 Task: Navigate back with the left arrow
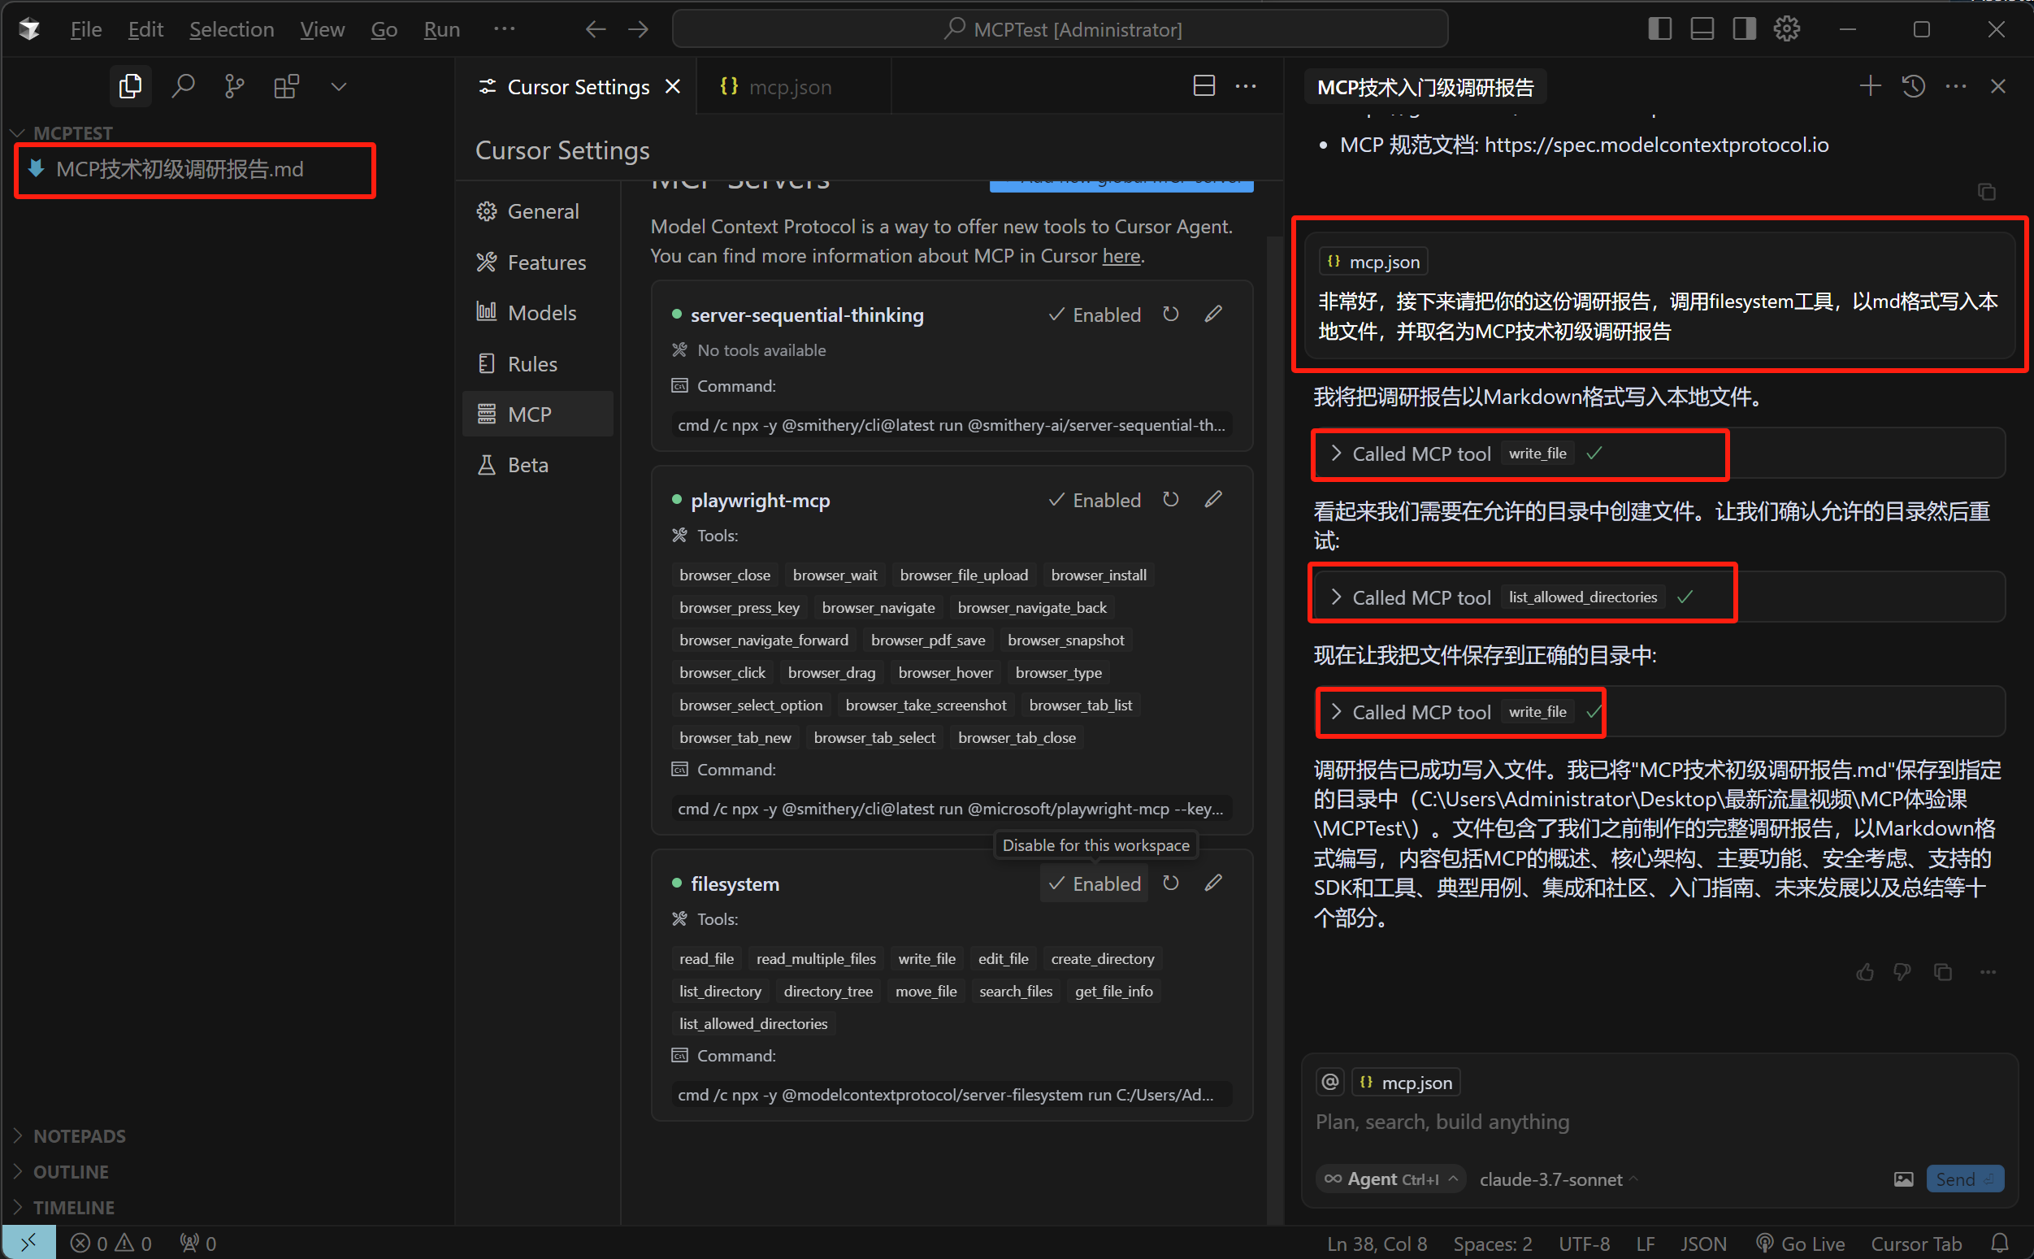[x=595, y=29]
